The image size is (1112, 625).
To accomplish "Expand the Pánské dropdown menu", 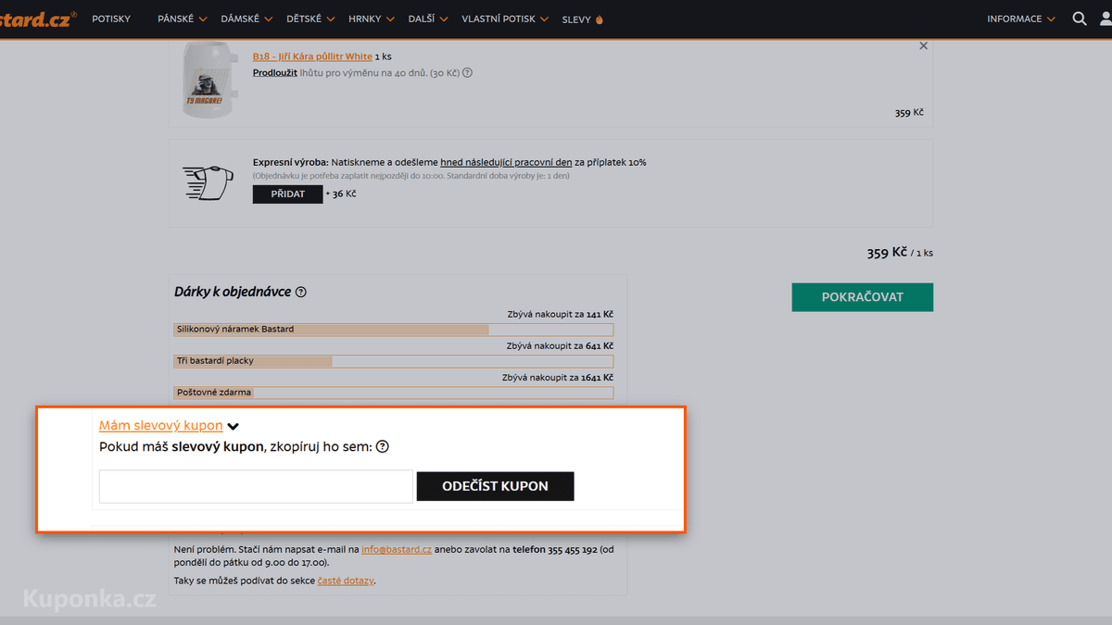I will point(183,19).
